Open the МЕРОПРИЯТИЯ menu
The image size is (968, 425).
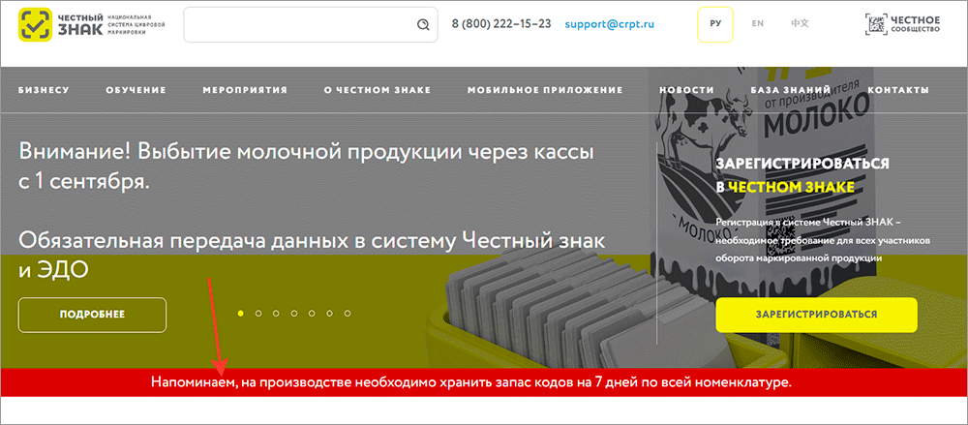tap(245, 90)
